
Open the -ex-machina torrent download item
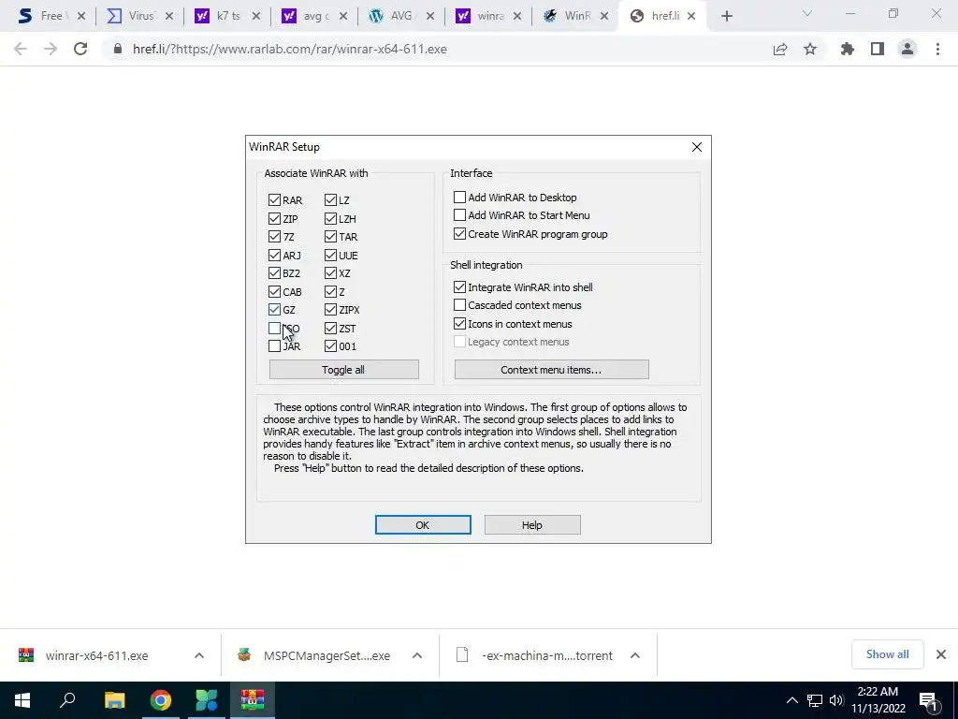tap(546, 655)
